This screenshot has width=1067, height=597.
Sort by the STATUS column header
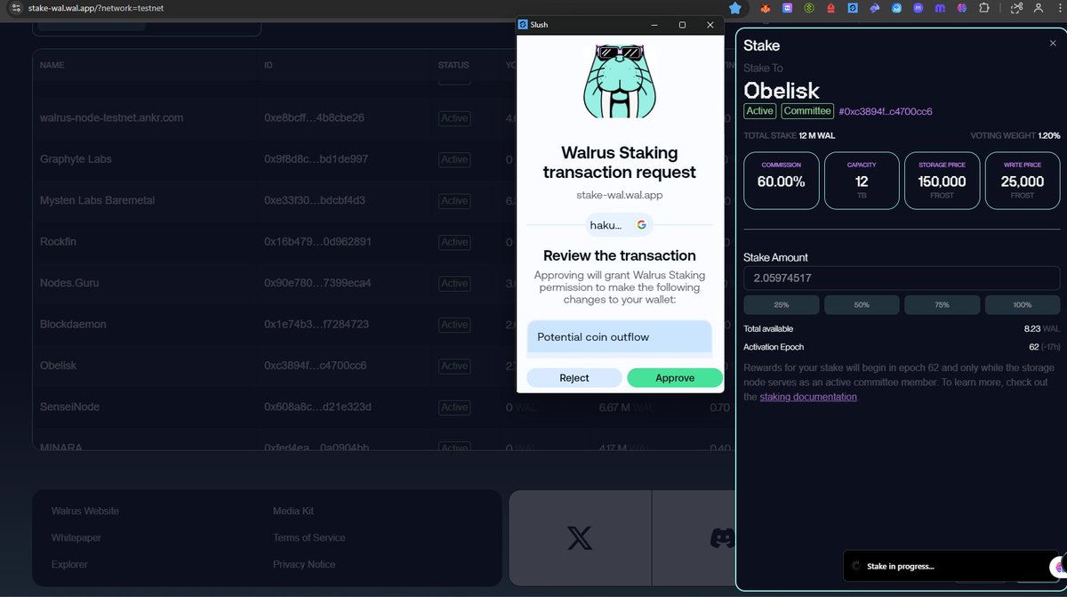click(453, 65)
